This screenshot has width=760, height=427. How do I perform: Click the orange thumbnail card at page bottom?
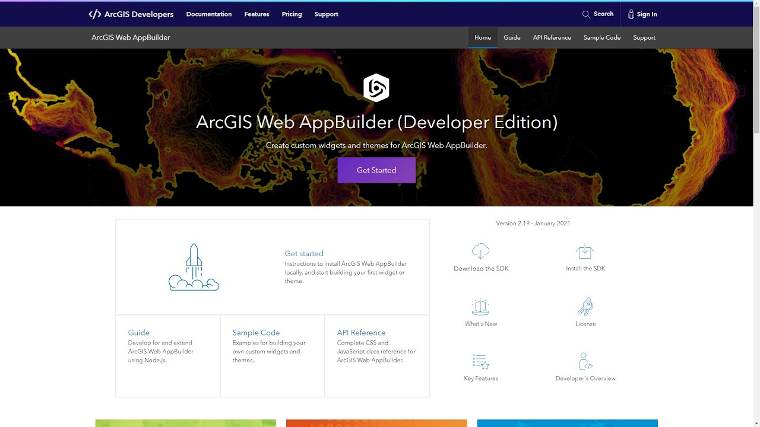(x=376, y=423)
